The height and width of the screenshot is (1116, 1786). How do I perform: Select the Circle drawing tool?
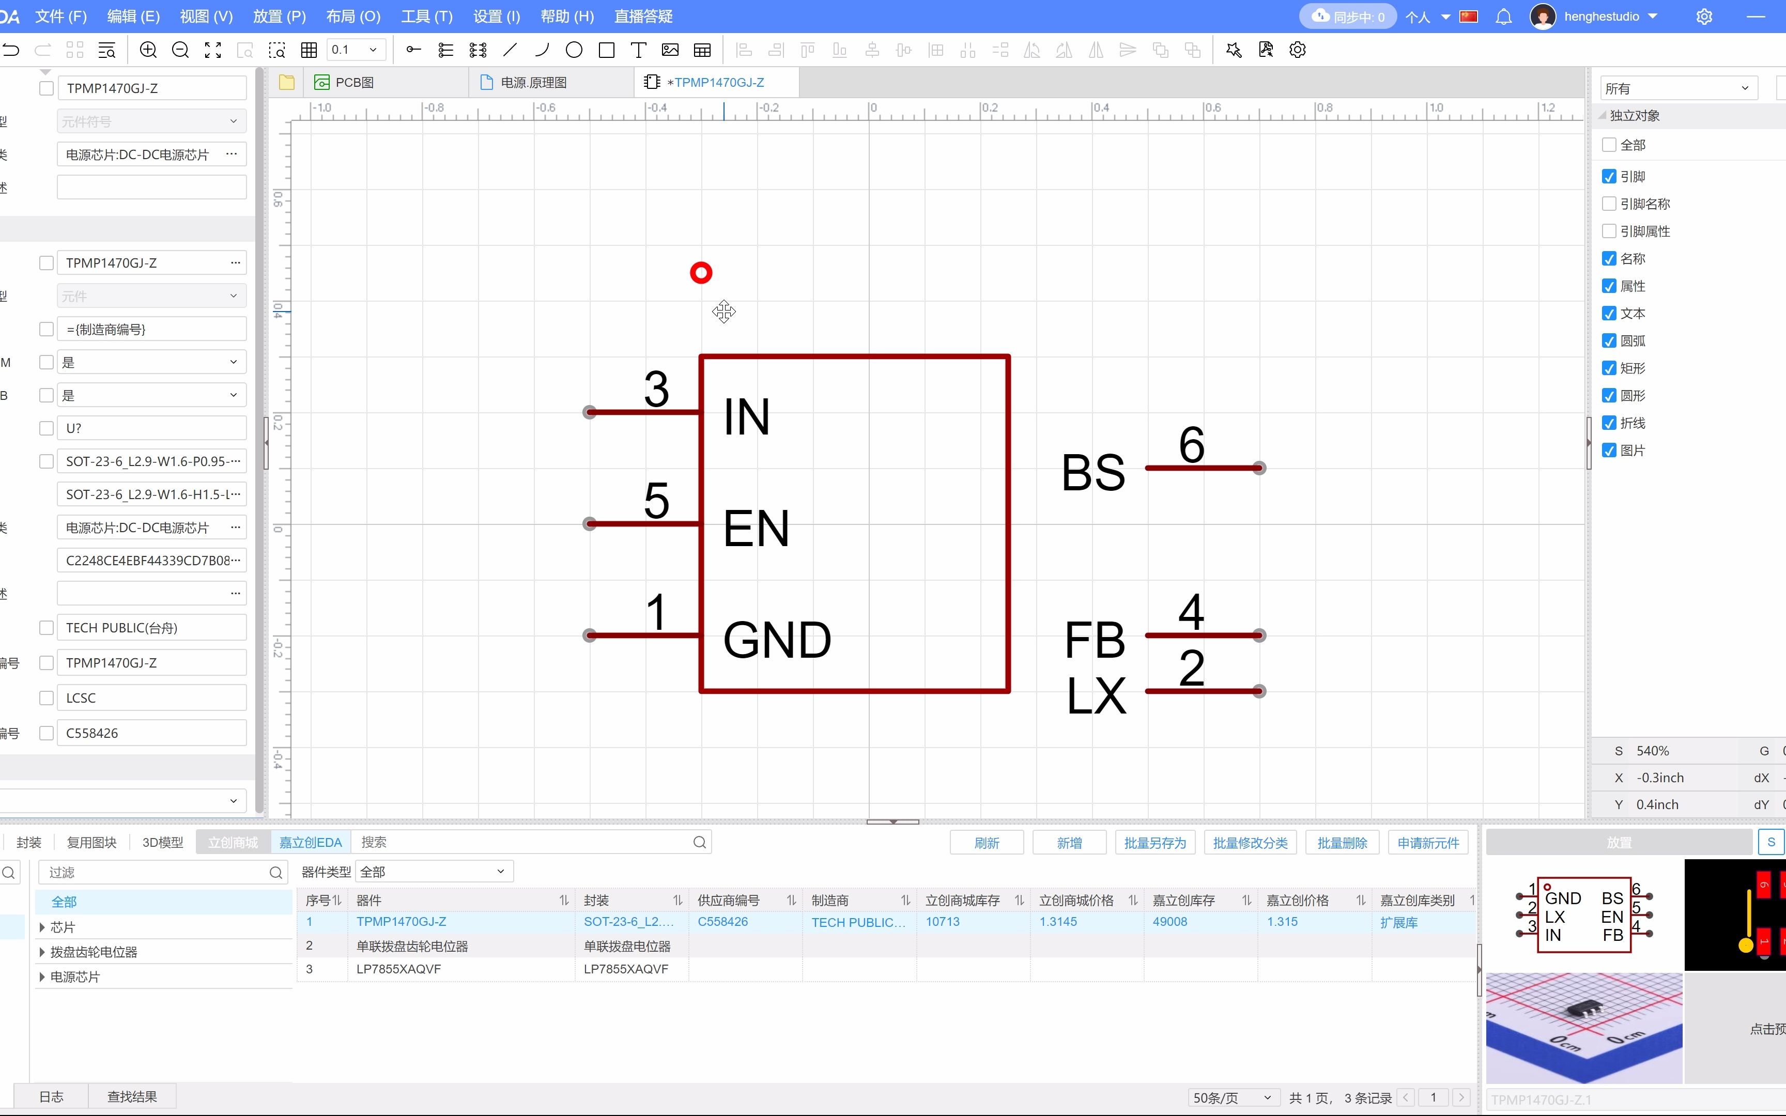click(x=574, y=50)
